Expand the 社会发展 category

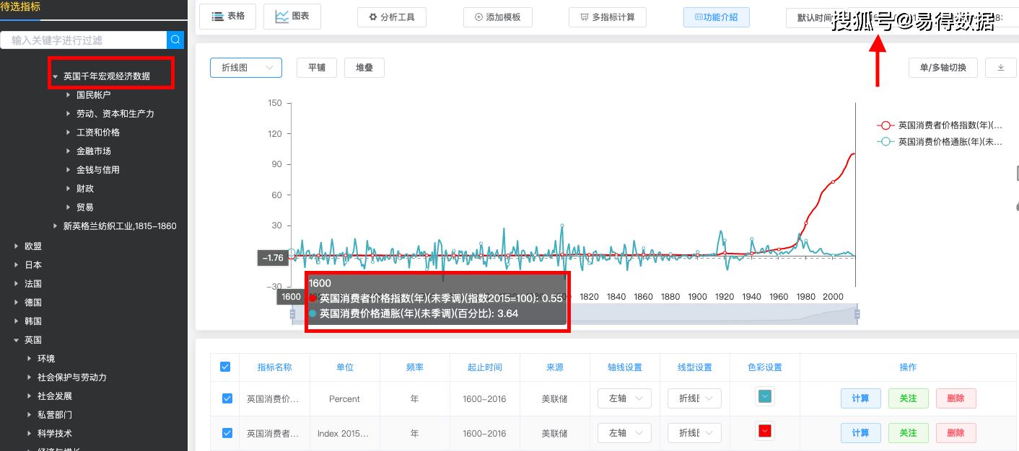(x=29, y=396)
